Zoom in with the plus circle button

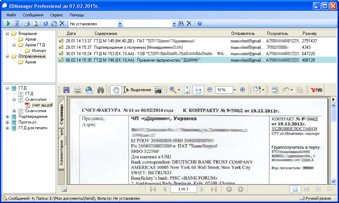[x=243, y=90]
